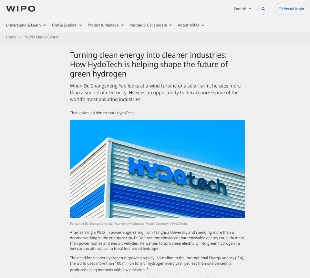Expand the Partner & Collaborate menu
The height and width of the screenshot is (278, 310).
[151, 25]
